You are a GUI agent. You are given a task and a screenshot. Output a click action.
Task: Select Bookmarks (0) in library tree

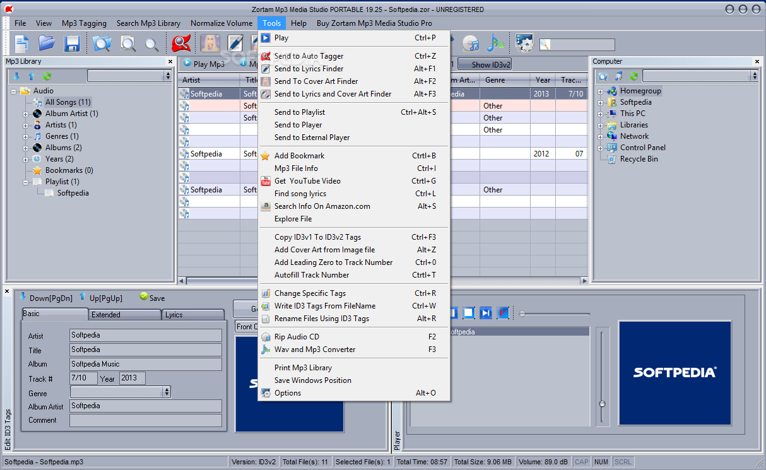[69, 170]
